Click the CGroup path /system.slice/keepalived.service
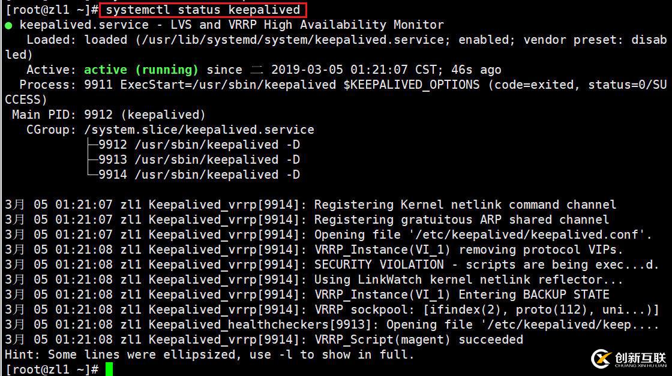 pyautogui.click(x=199, y=130)
